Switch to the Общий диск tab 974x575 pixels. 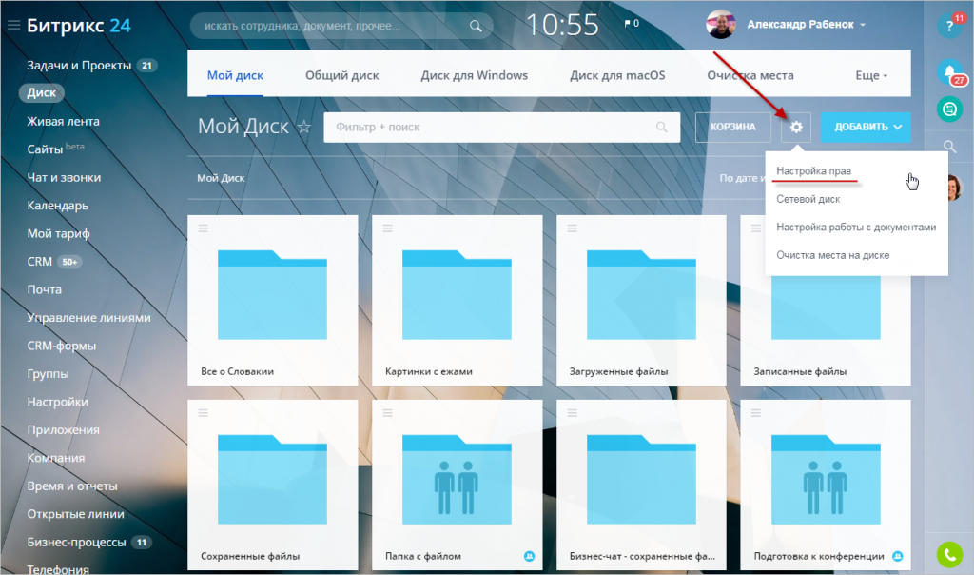[x=341, y=75]
